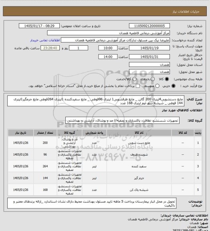Open the buyer contact info link اطلاعات تماس خریدار

45,40
